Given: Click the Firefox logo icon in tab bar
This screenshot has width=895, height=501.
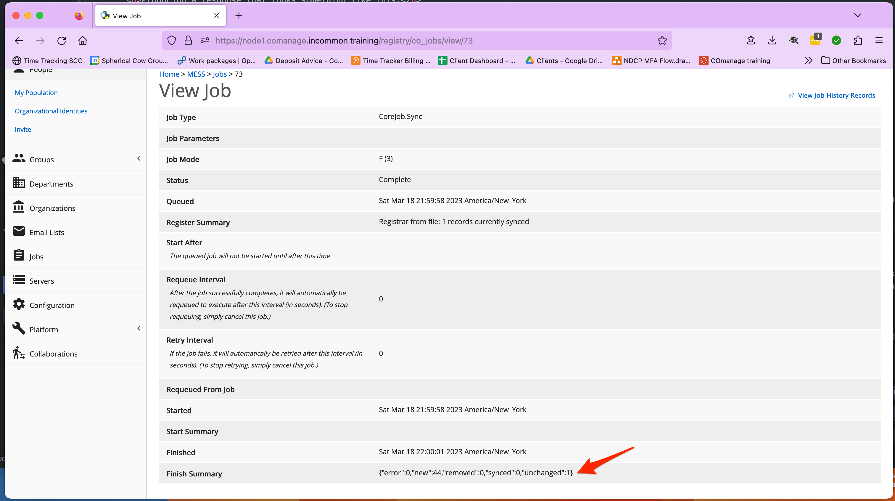Looking at the screenshot, I should 79,16.
